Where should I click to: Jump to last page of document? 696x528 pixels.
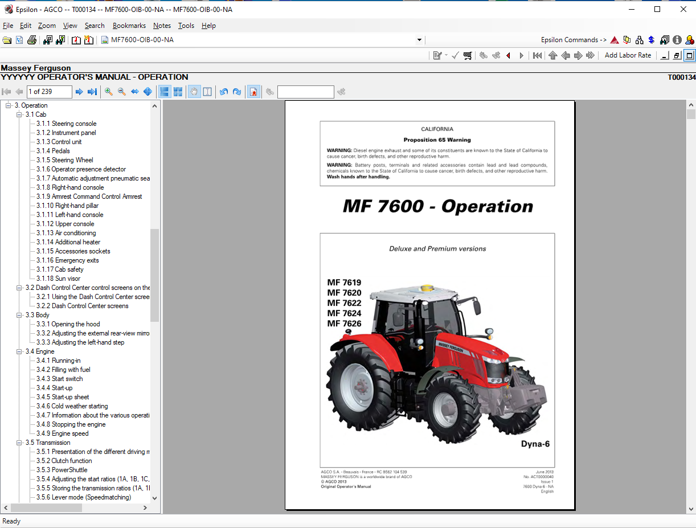click(x=92, y=92)
